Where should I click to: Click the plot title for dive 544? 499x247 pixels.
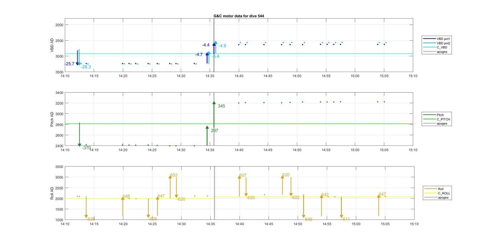pyautogui.click(x=238, y=16)
